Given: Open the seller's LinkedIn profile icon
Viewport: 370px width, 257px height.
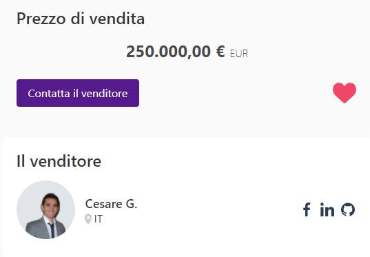Looking at the screenshot, I should click(327, 209).
